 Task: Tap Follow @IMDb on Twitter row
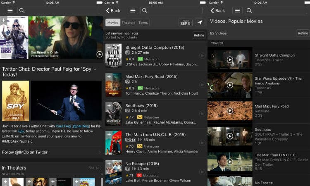tap(51, 152)
